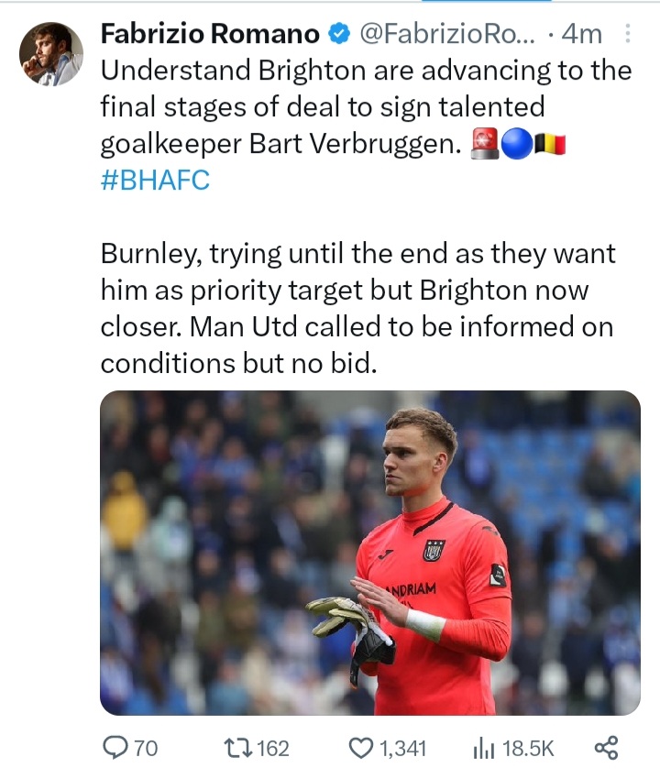Click the 162 retweets count

pyautogui.click(x=273, y=748)
